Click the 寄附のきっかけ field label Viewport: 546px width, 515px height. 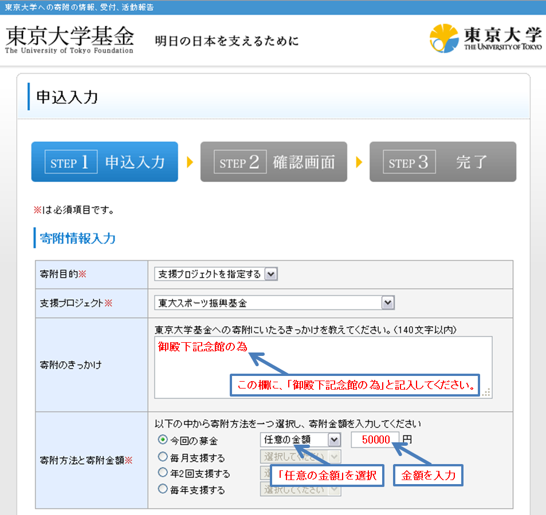coord(70,365)
